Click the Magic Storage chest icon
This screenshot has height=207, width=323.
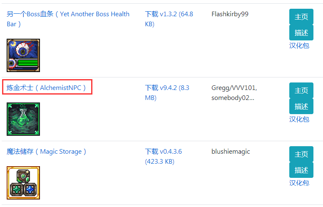pyautogui.click(x=23, y=183)
